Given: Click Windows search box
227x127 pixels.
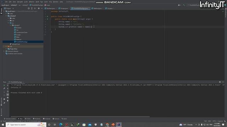Looking at the screenshot, I should point(26,125).
